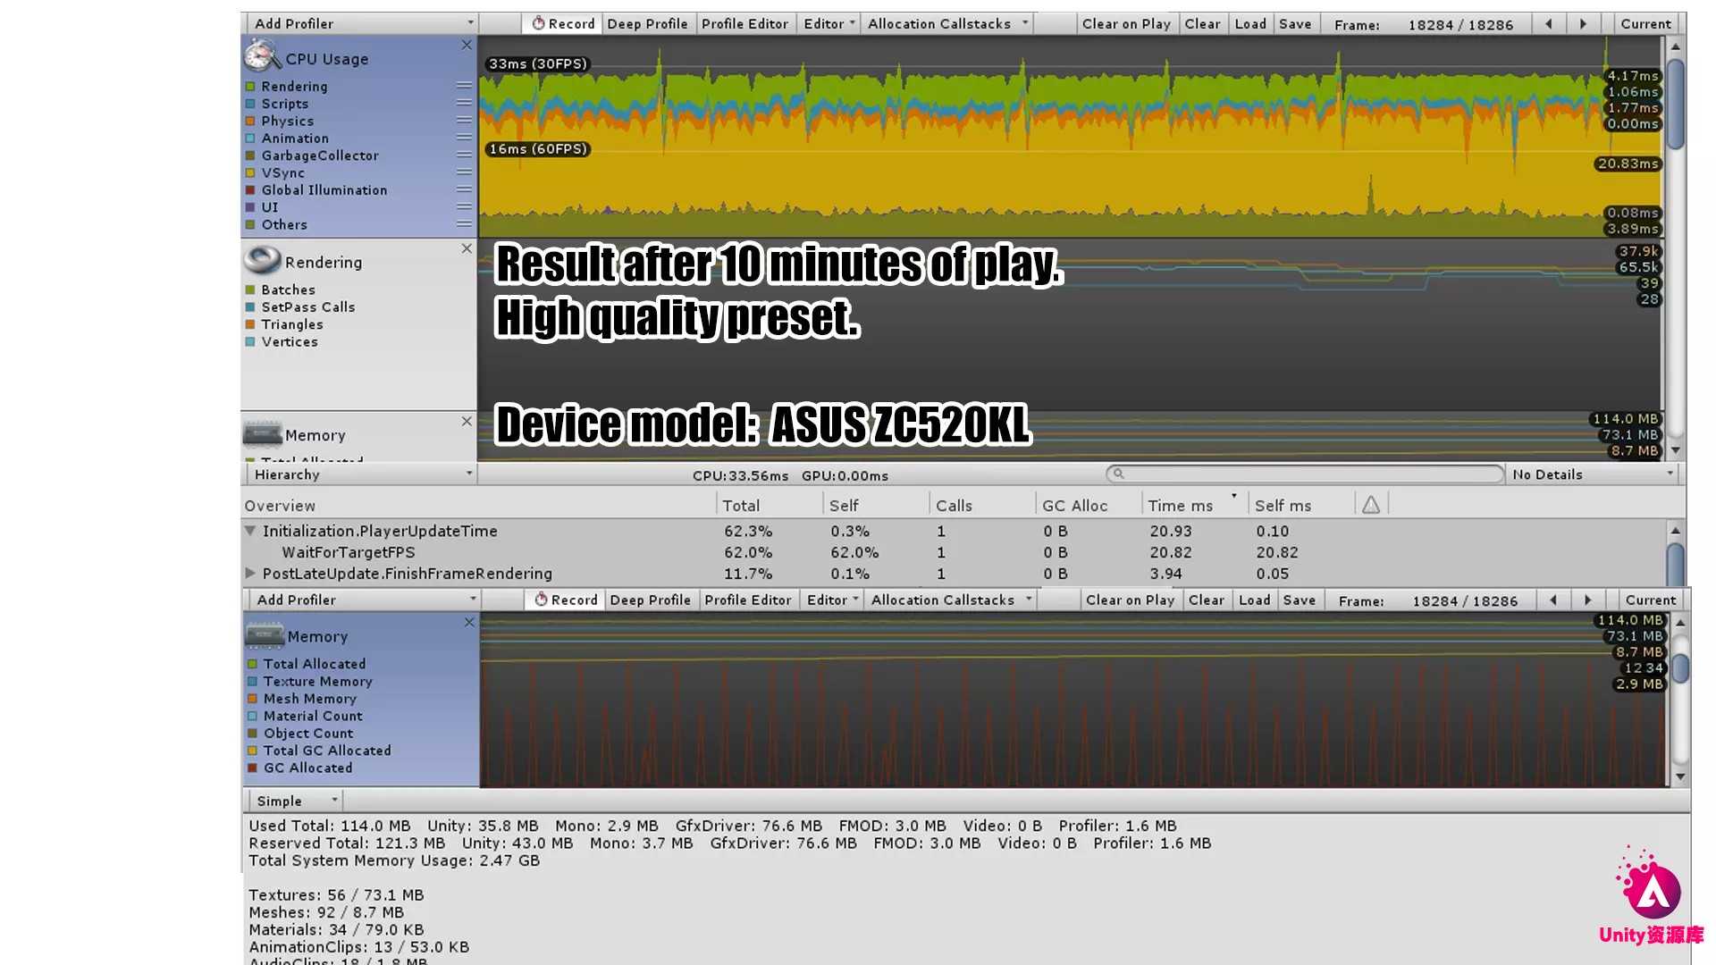
Task: Click the Memory chip icon in top panel
Action: point(262,432)
